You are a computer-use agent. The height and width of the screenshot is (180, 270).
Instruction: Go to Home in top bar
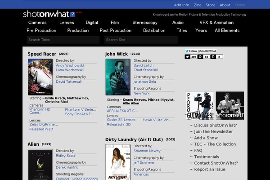click(x=240, y=5)
